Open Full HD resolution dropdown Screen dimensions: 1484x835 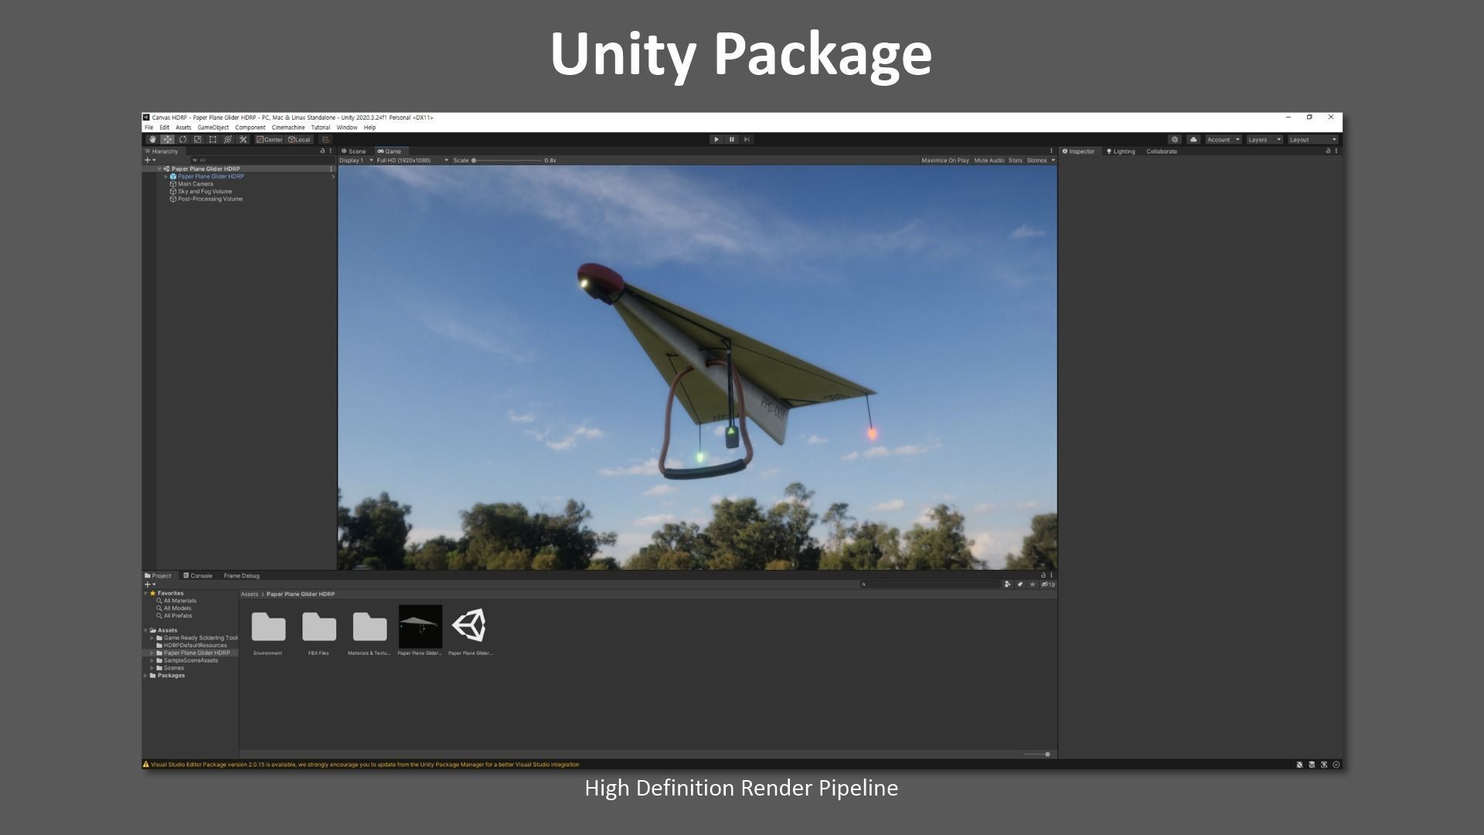pyautogui.click(x=412, y=160)
